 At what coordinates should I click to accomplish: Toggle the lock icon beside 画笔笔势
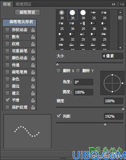pos(33,72)
